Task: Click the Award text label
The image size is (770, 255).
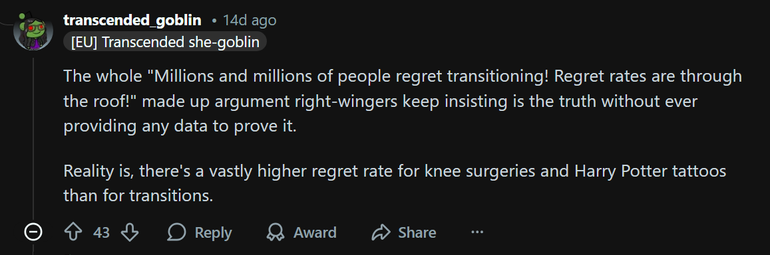Action: point(315,232)
